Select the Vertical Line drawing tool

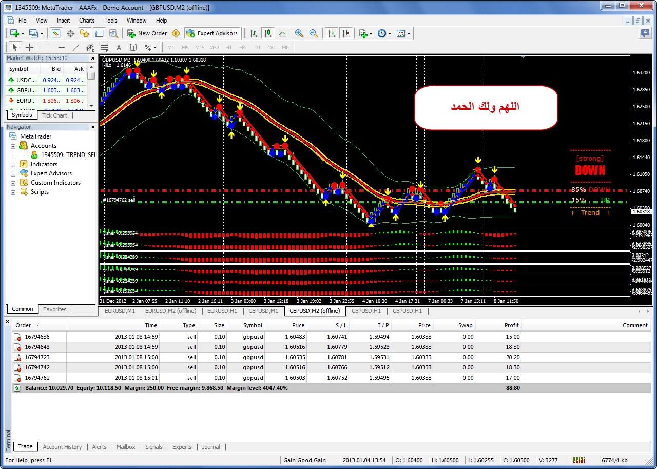pos(47,47)
